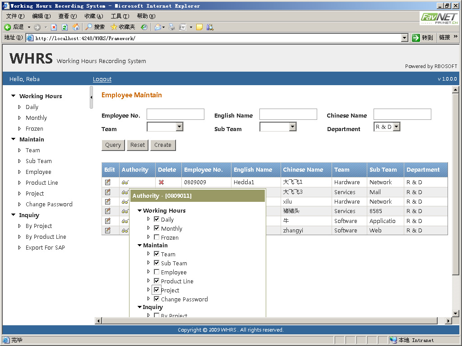Click edit icon in the xilu row
The width and height of the screenshot is (462, 346).
108,201
